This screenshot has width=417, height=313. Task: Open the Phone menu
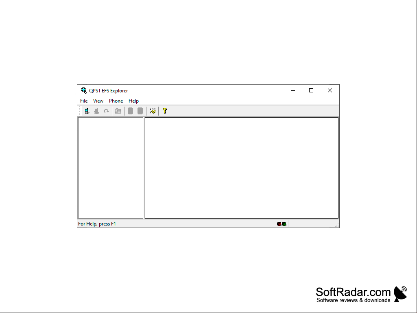[x=116, y=101]
